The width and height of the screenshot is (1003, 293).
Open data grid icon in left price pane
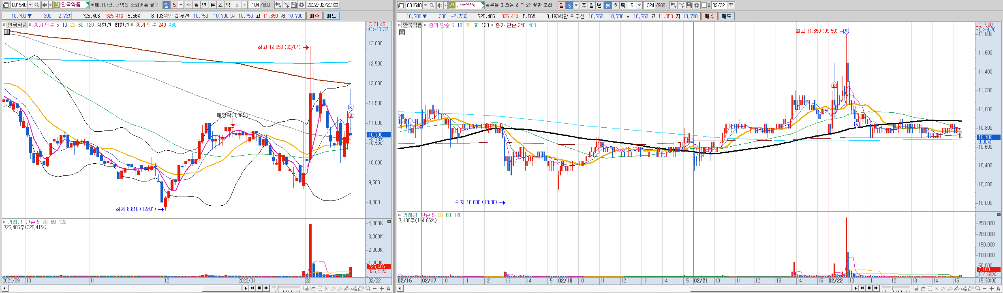pos(6,32)
